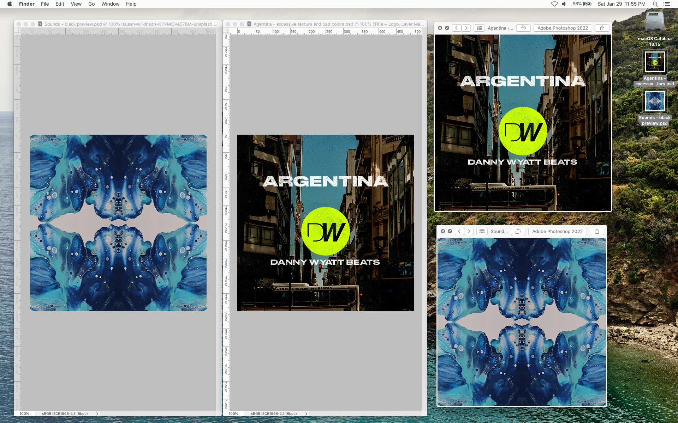Open Notification Center list icon
Image resolution: width=678 pixels, height=423 pixels.
667,4
